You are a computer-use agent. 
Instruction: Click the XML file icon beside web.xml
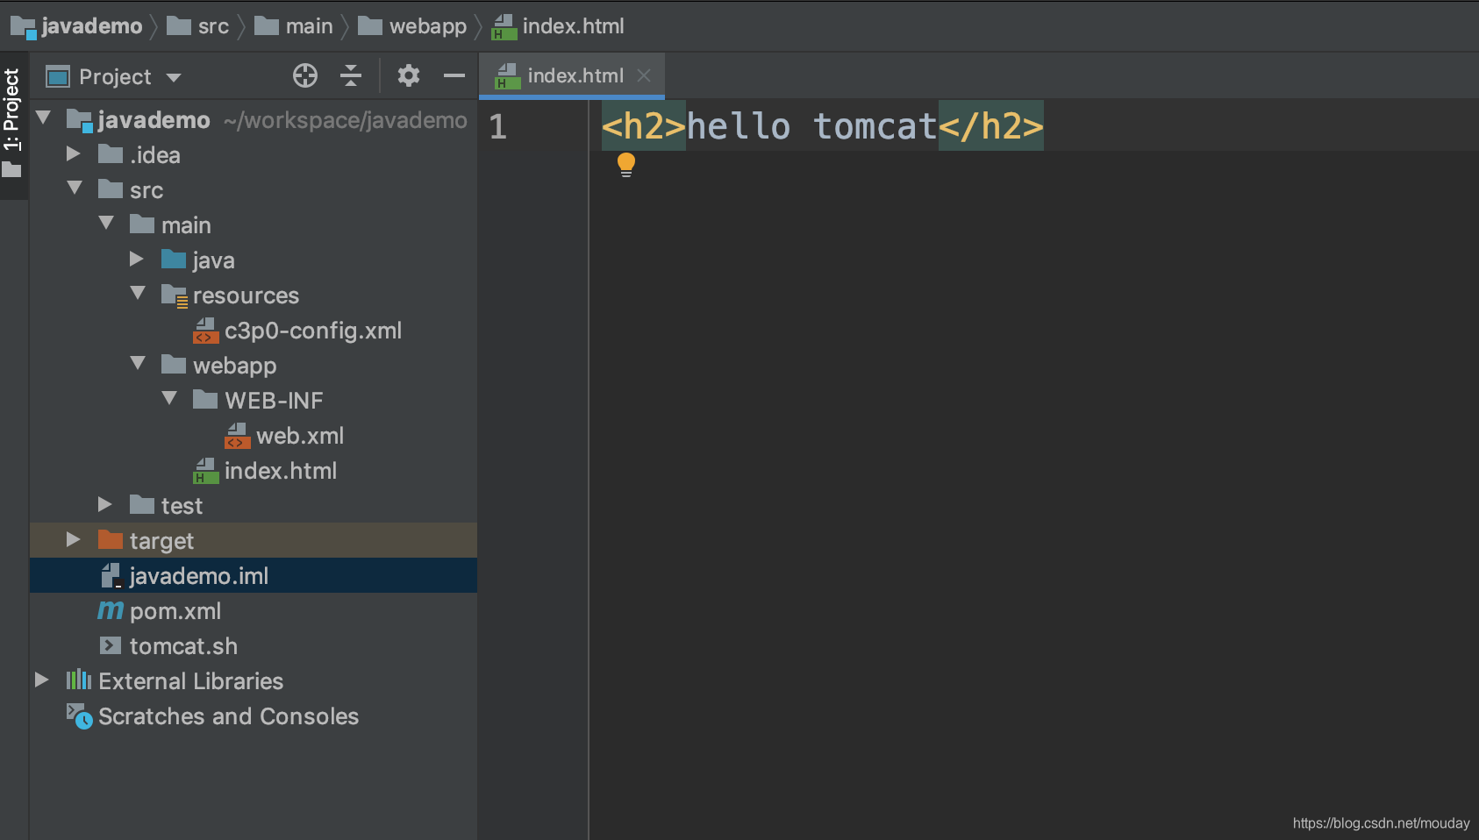coord(237,435)
